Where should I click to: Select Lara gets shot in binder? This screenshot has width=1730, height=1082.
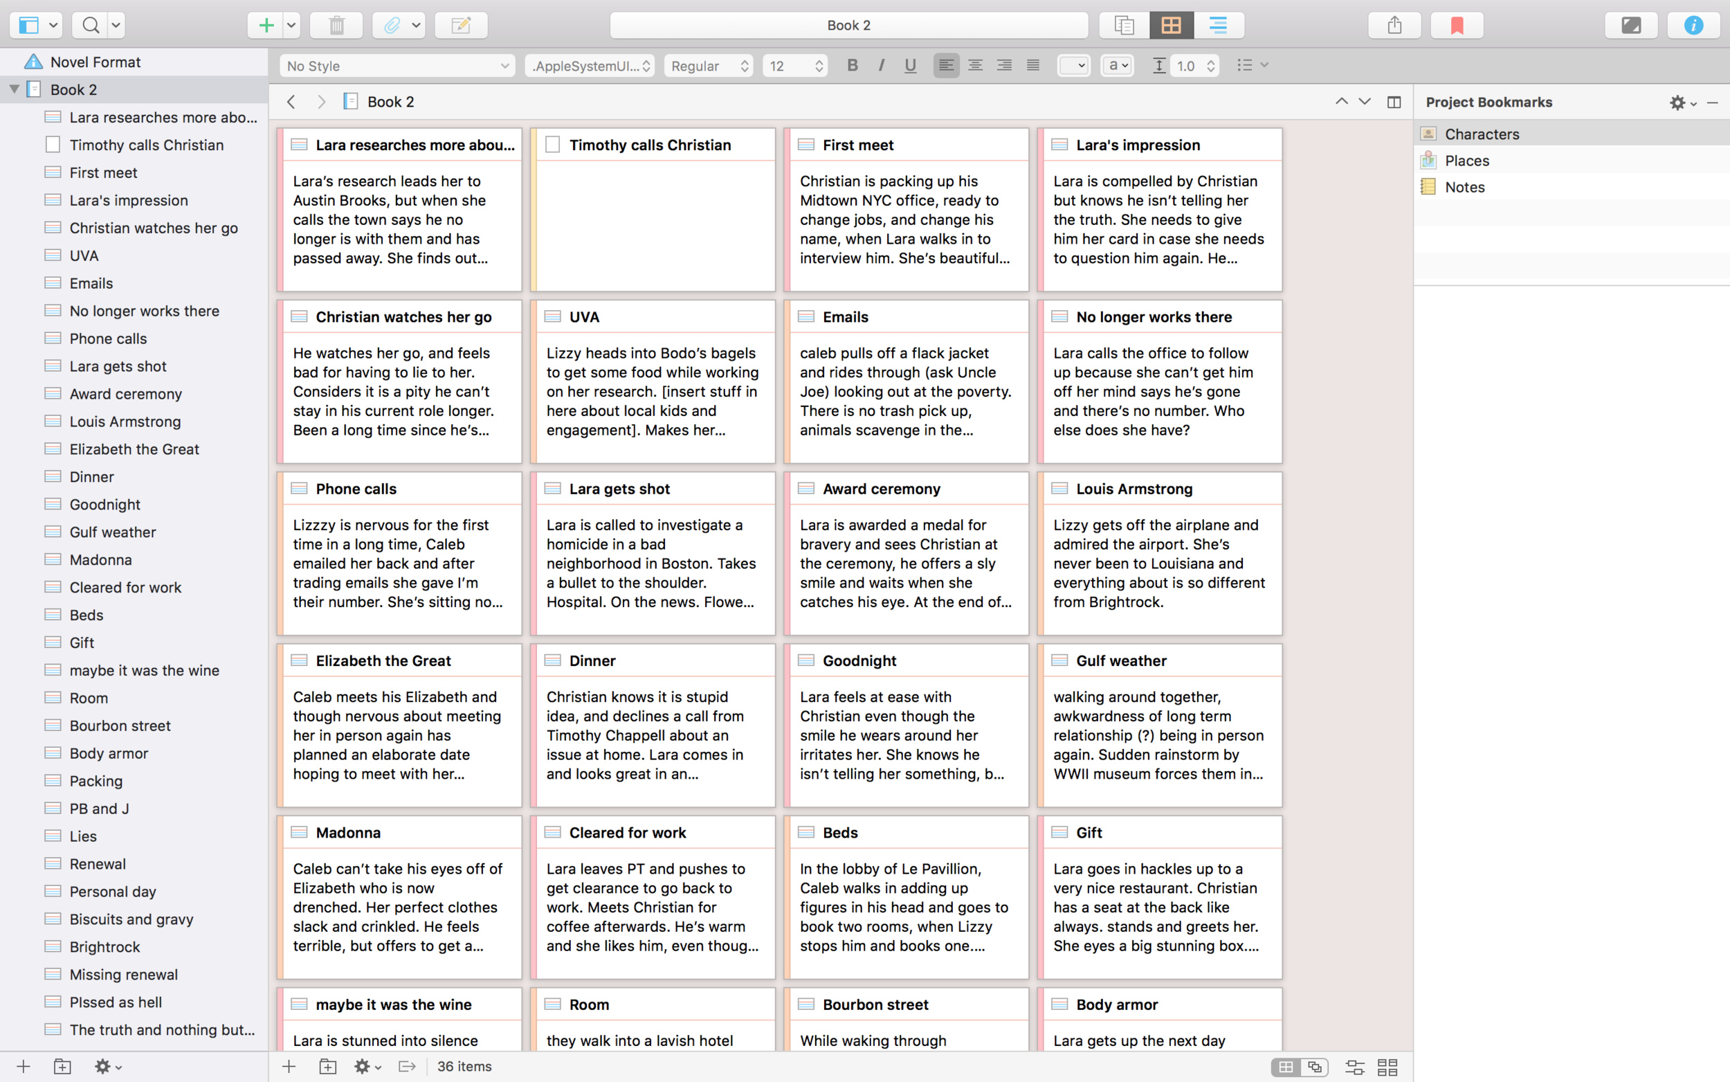[x=117, y=366]
